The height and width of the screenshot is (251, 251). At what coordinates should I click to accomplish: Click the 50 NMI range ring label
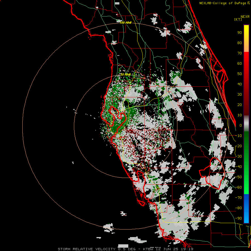[126, 74]
